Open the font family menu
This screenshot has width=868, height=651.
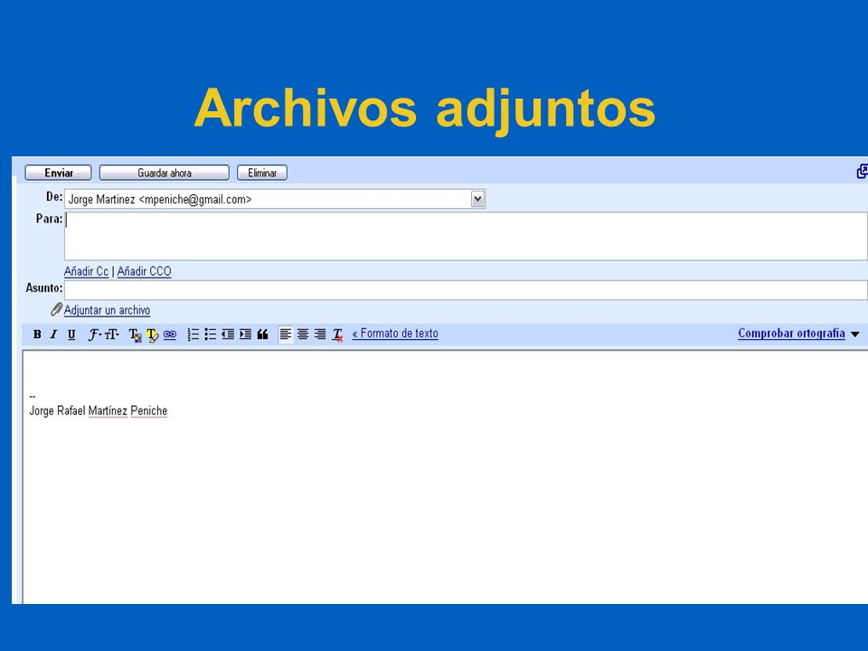tap(95, 335)
